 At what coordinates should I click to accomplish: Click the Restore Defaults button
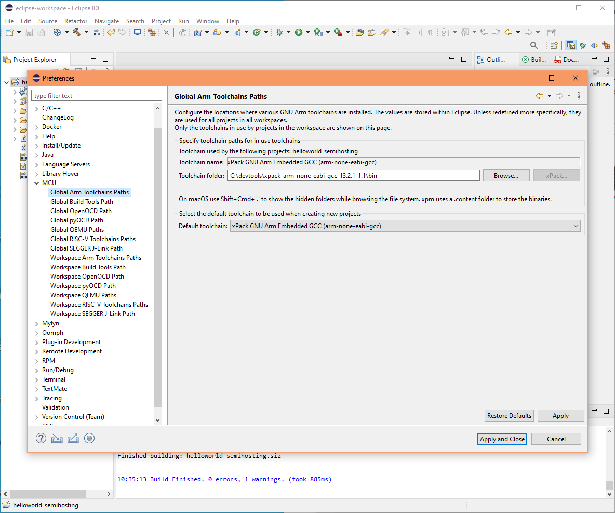coord(509,415)
